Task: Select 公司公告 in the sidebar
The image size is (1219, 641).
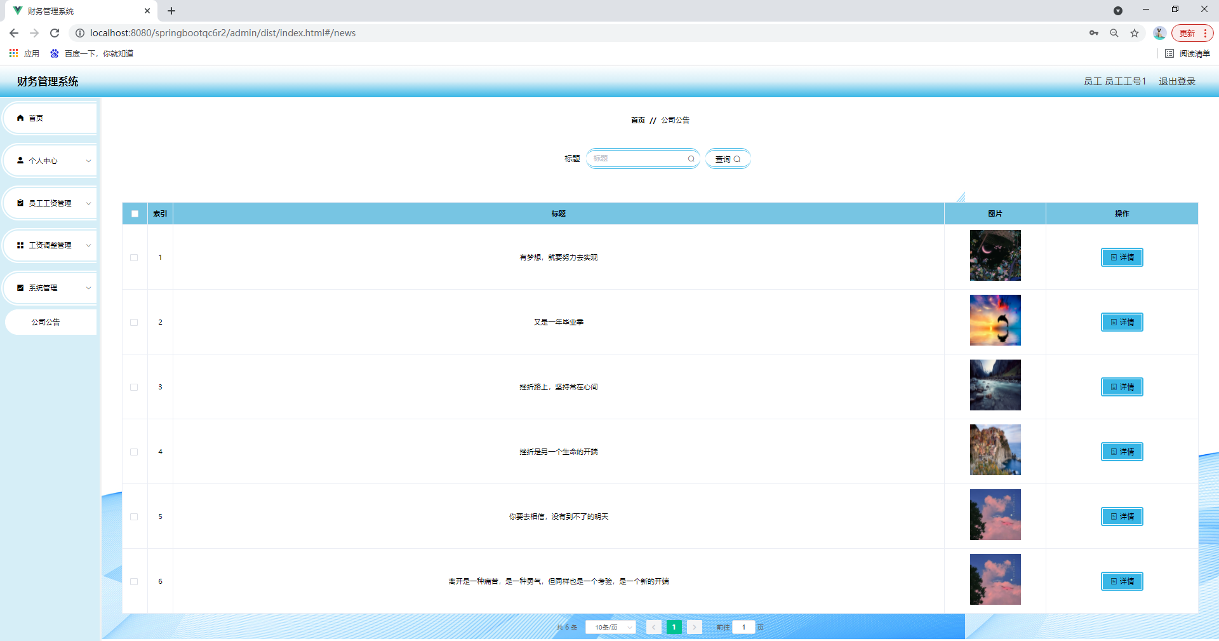Action: pyautogui.click(x=46, y=322)
